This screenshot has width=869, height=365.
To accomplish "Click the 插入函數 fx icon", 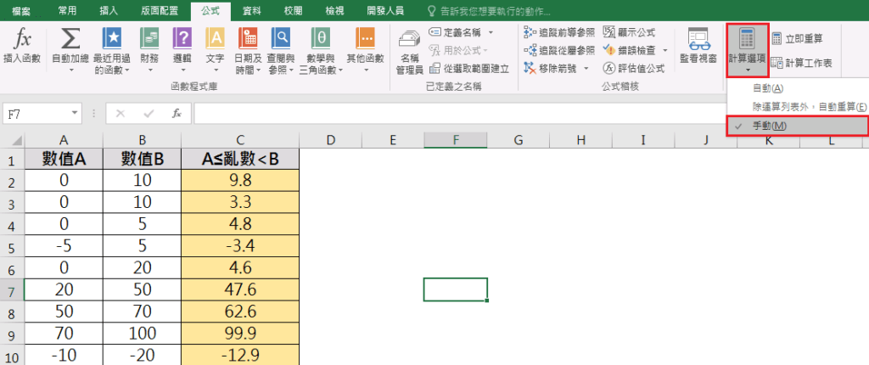I will tap(22, 39).
